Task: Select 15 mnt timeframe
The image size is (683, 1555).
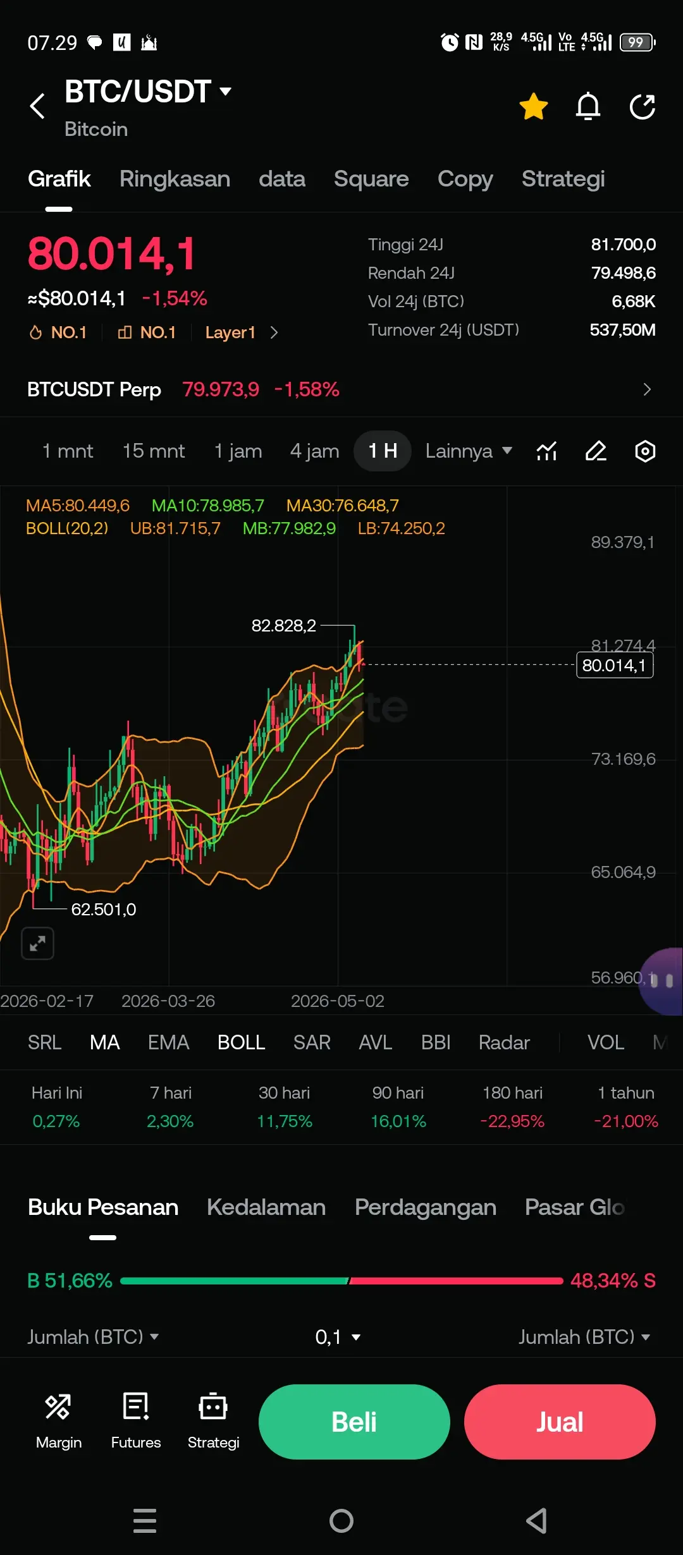Action: (x=154, y=451)
